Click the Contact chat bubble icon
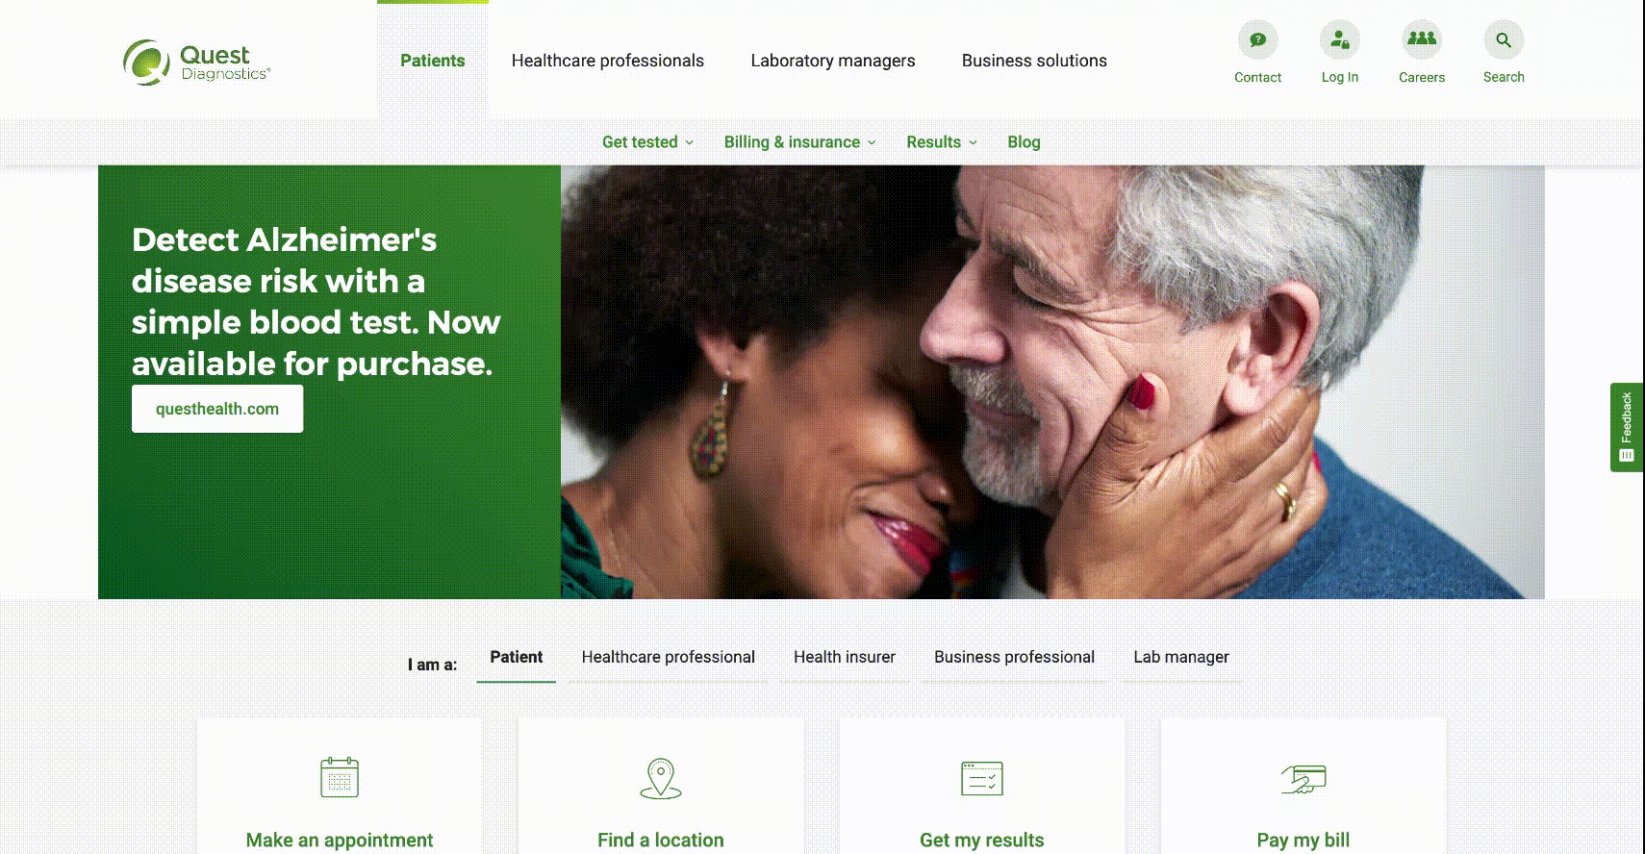This screenshot has height=854, width=1645. [x=1257, y=40]
